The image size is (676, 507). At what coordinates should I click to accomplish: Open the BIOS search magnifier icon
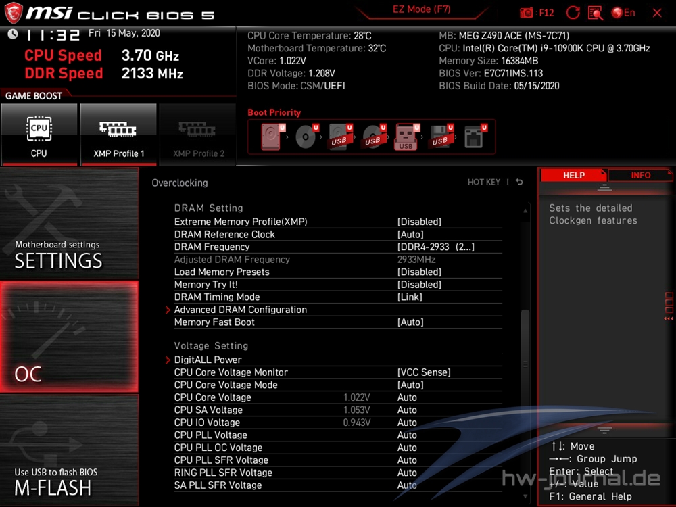595,13
